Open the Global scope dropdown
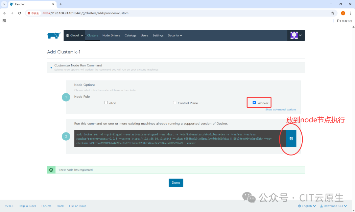 [75, 35]
